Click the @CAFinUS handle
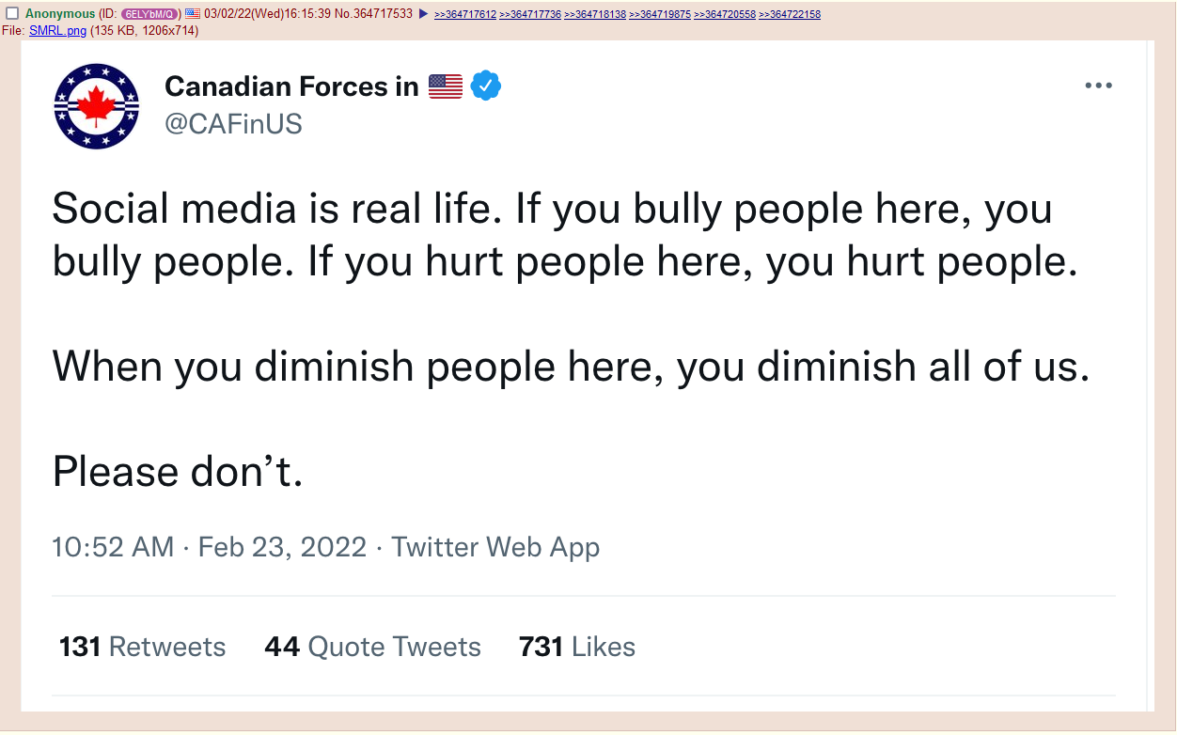 coord(233,124)
